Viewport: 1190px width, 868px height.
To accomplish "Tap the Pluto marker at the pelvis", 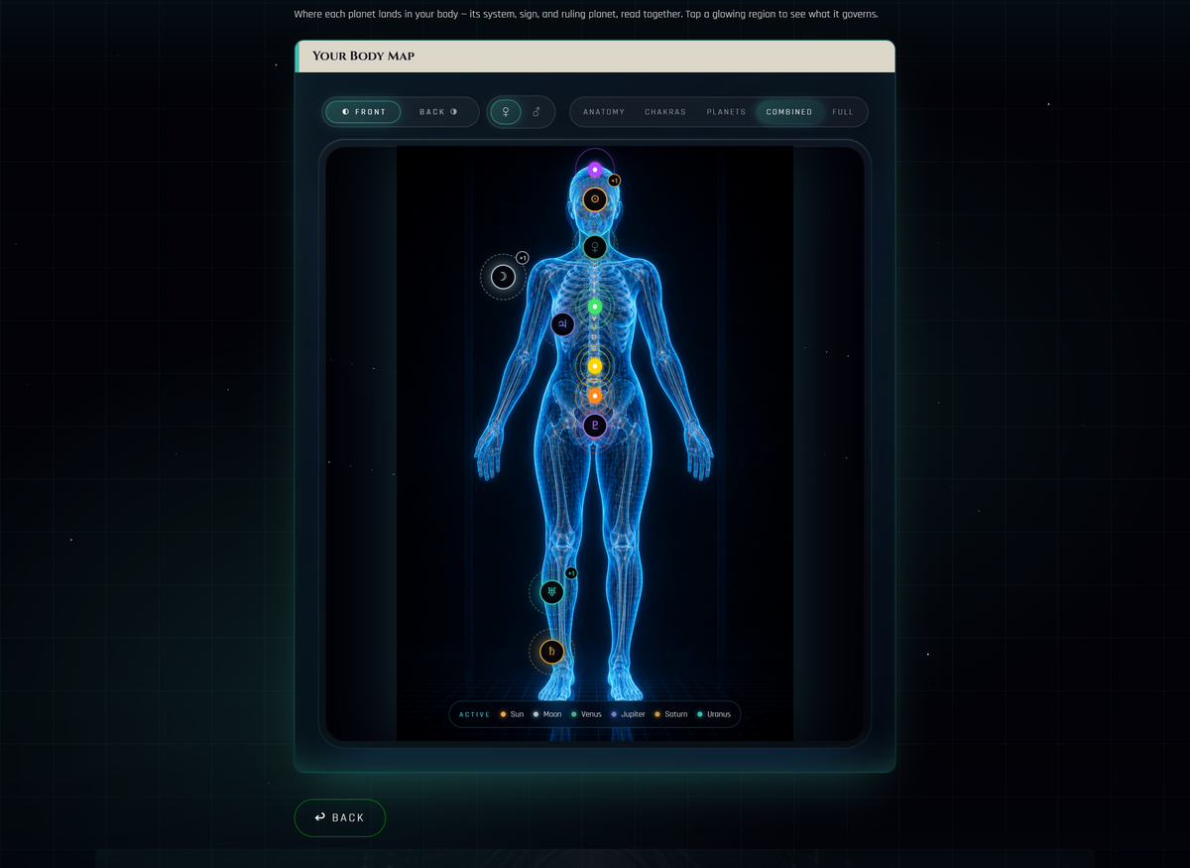I will click(595, 427).
